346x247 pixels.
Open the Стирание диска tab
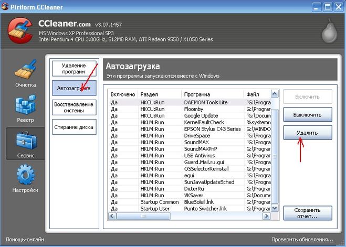[74, 126]
